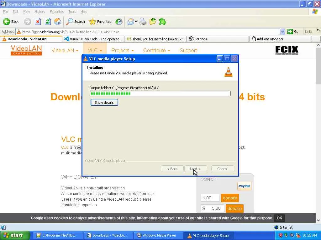
Task: Click the VLC cone icon in installer header
Action: pos(229,72)
